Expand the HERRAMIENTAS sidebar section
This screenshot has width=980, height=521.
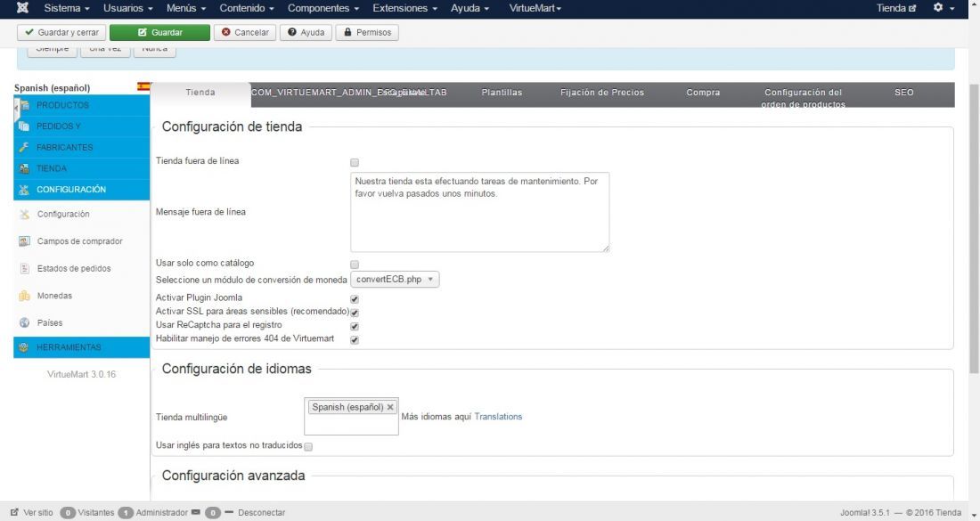[82, 347]
